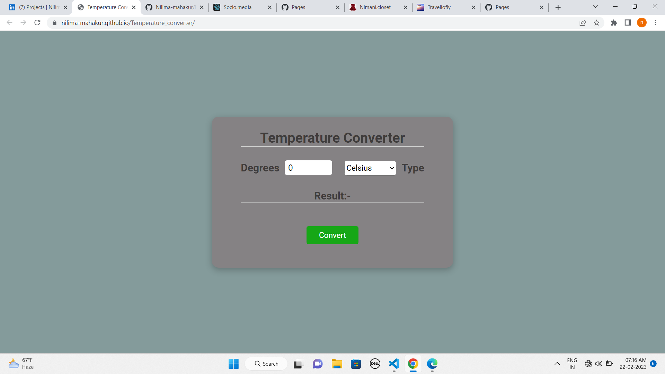
Task: Switch to the Nimani.closet tab
Action: pos(375,7)
